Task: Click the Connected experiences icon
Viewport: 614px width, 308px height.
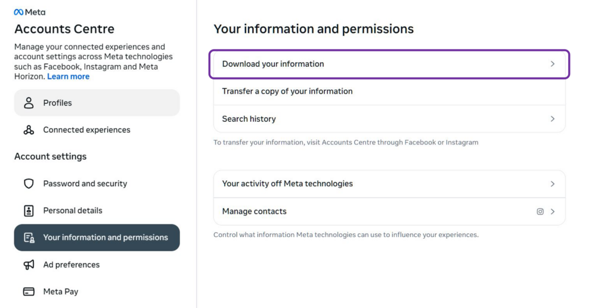Action: pyautogui.click(x=29, y=130)
